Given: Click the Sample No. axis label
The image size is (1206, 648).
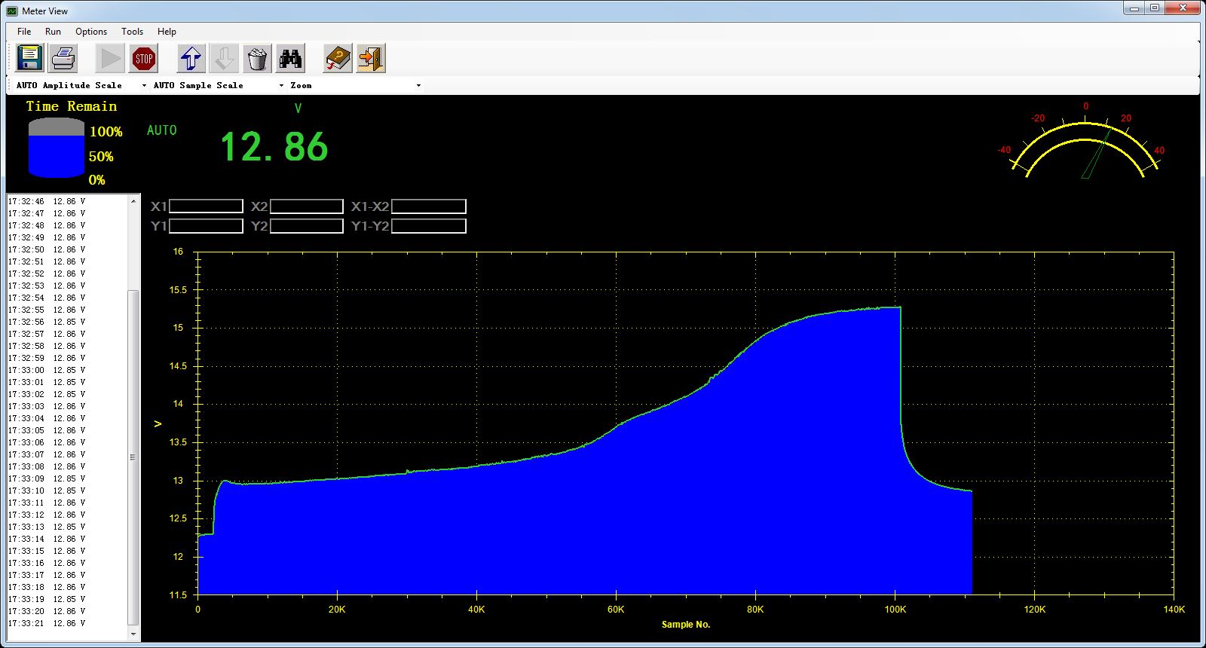Looking at the screenshot, I should tap(686, 624).
